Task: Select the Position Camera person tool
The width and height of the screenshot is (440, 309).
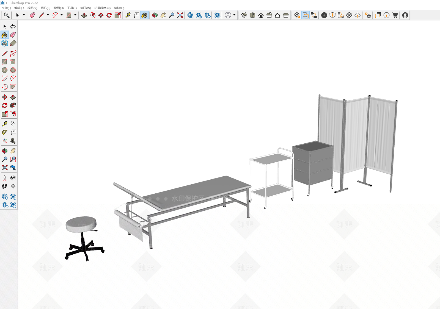Action: [5, 178]
